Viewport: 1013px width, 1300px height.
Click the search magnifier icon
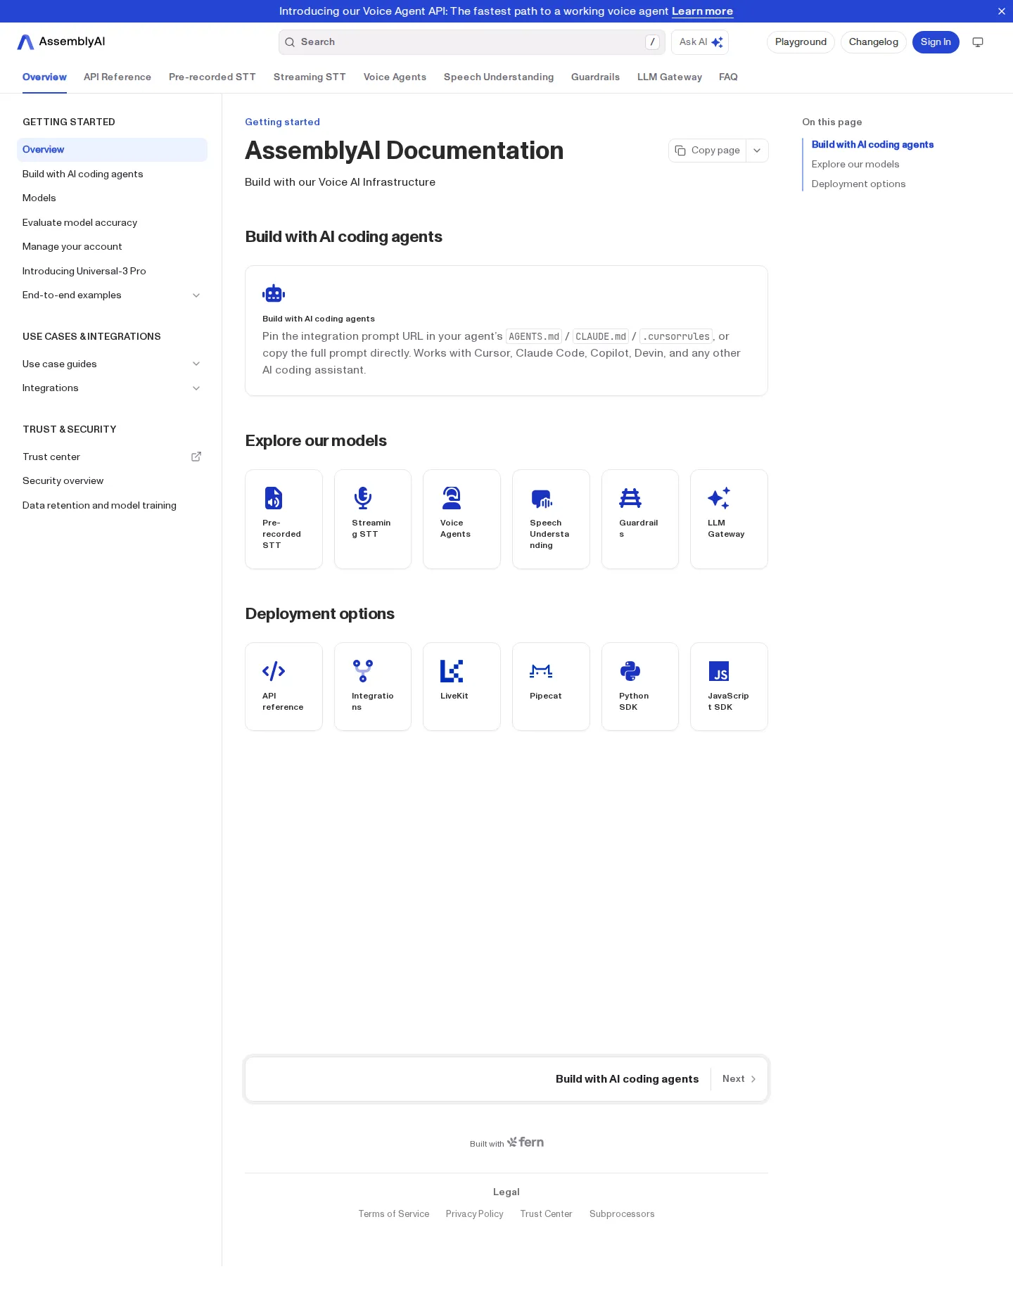pyautogui.click(x=290, y=42)
